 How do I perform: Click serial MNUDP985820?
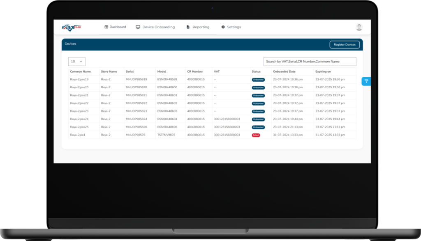coord(136,87)
